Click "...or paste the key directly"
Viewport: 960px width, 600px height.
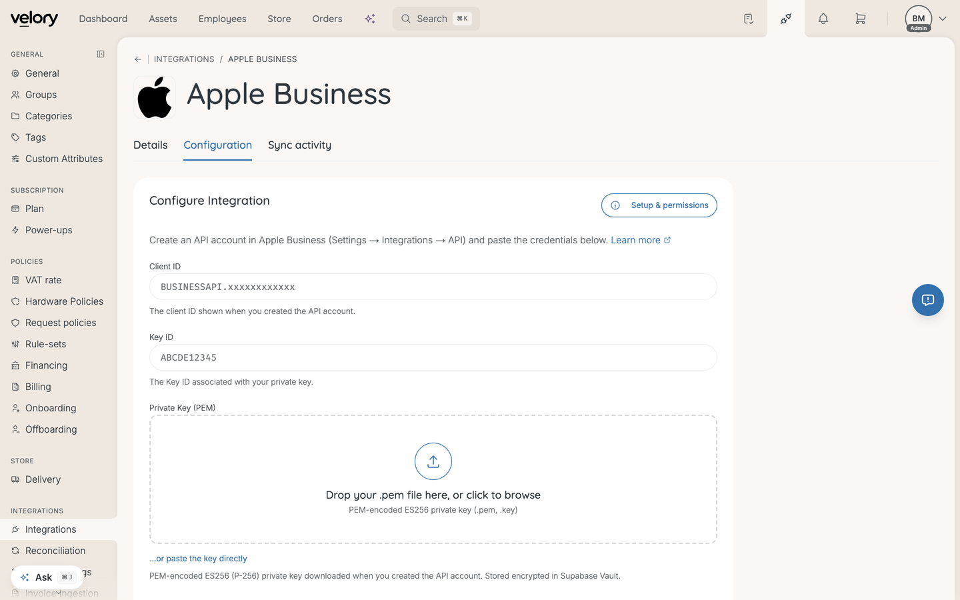[x=198, y=559]
